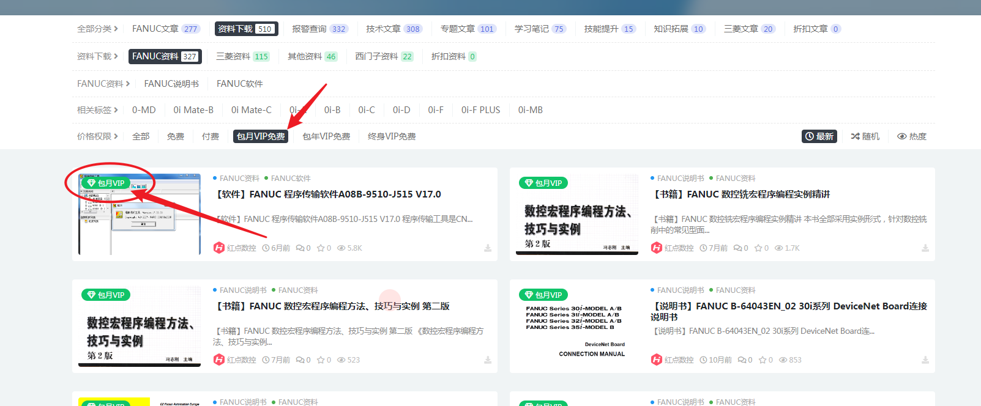This screenshot has height=406, width=981.
Task: Expand the 相关标签 row chevron
Action: [116, 110]
